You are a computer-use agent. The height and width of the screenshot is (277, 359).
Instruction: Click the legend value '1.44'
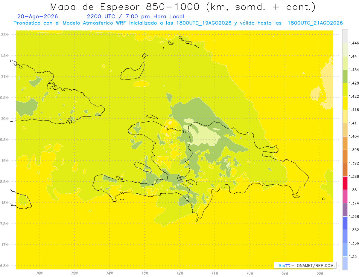[x=353, y=56]
